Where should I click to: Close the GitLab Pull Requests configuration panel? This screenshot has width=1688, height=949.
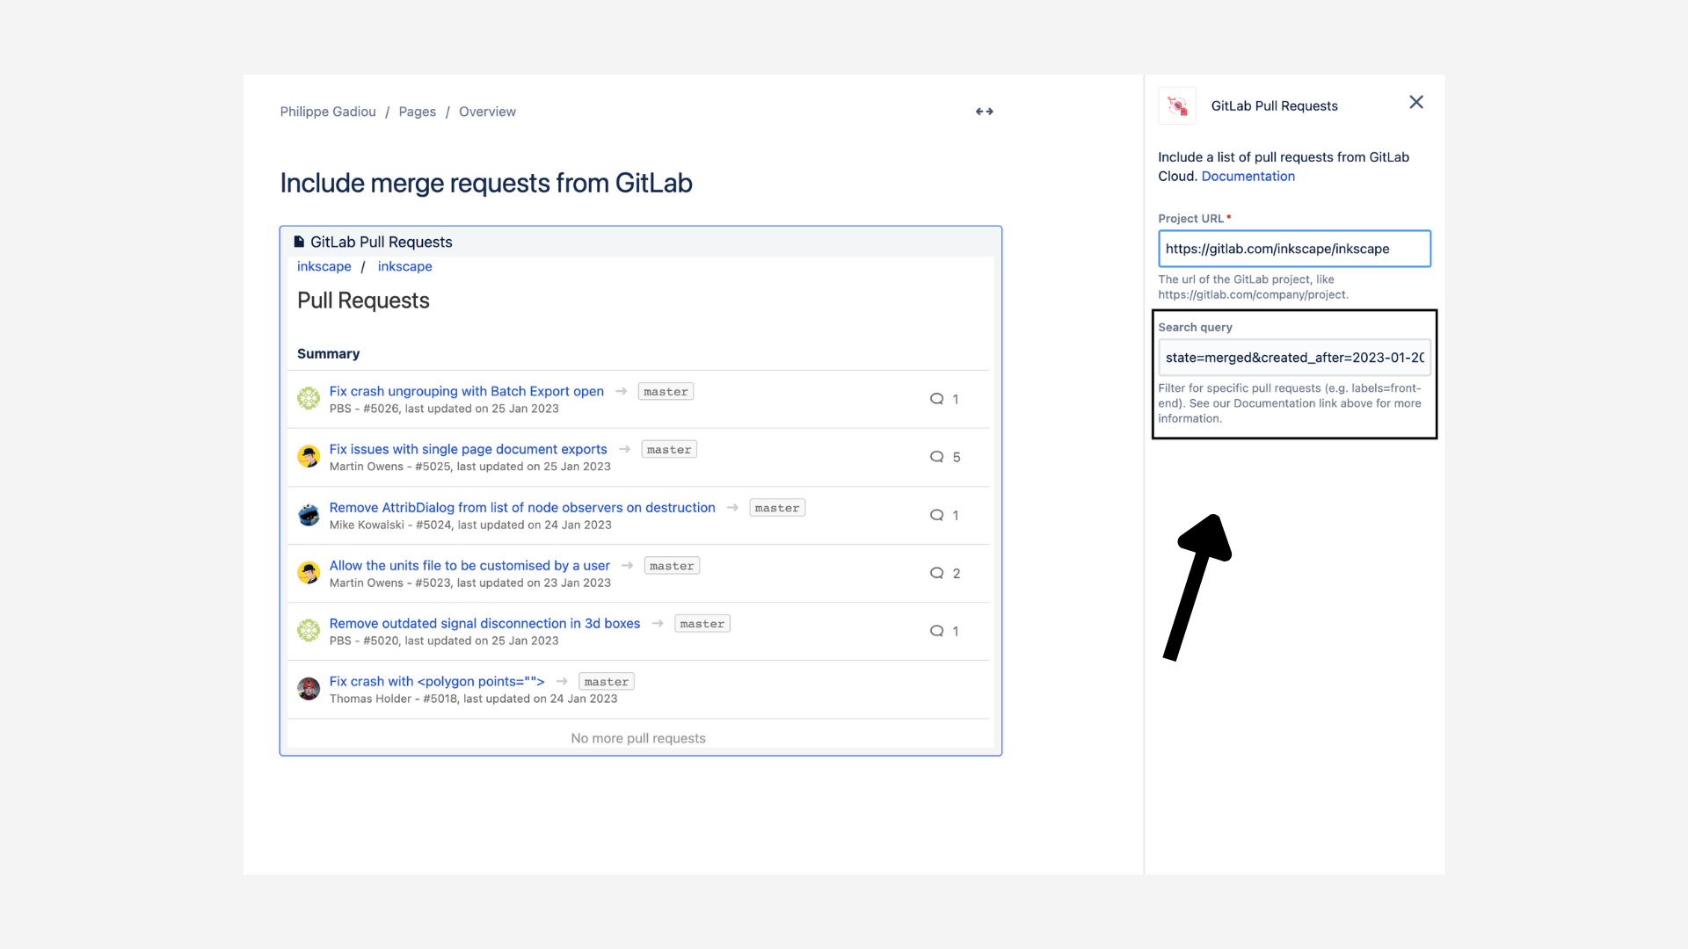click(1415, 102)
